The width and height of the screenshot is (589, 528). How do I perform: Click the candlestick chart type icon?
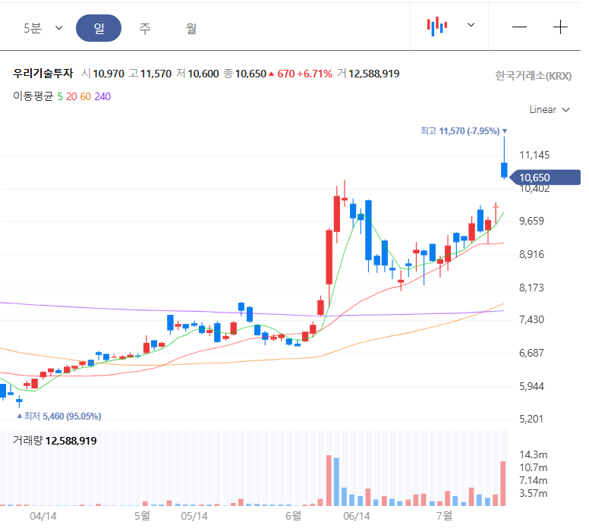coord(437,27)
